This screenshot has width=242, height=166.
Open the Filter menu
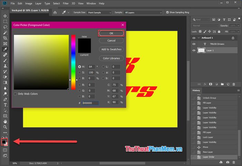66,3
